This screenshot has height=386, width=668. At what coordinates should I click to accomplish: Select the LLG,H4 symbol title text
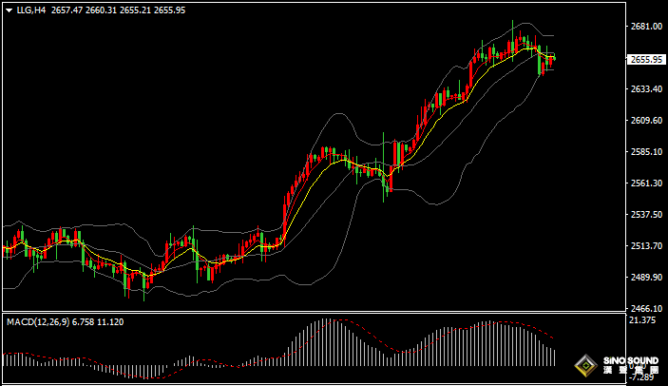pos(31,10)
